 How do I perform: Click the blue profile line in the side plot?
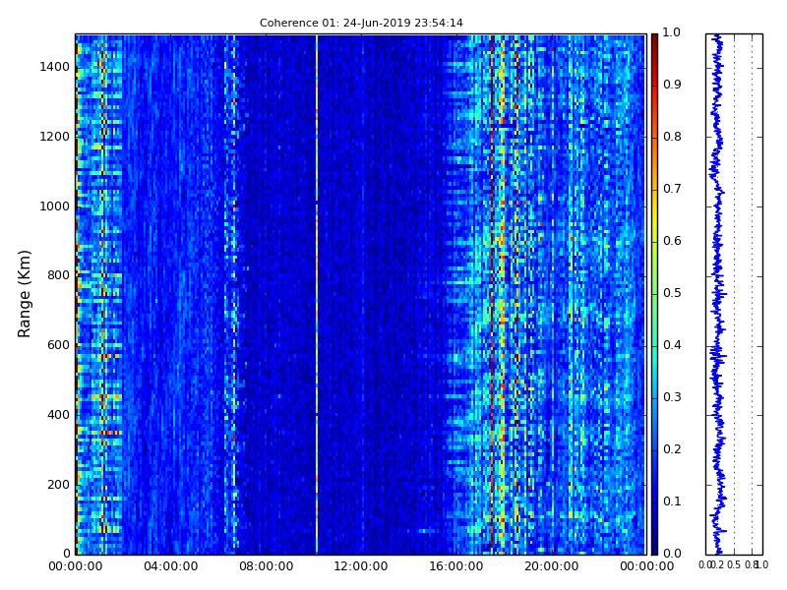point(717,294)
